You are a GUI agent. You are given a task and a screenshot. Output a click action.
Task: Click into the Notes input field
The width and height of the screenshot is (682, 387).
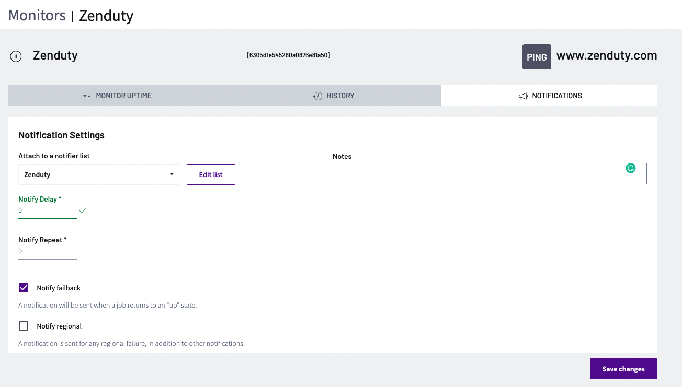[490, 173]
